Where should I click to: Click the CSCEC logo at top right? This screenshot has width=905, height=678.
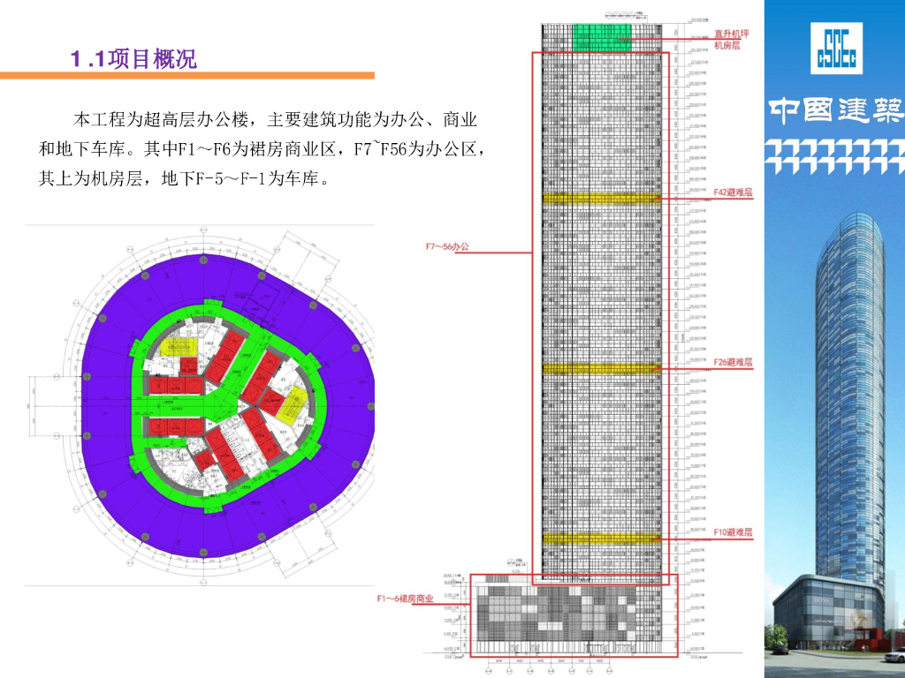(x=836, y=48)
